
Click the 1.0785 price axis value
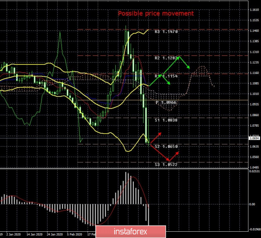(x=254, y=125)
